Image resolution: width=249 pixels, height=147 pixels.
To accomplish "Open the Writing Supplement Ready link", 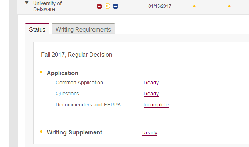I will pyautogui.click(x=150, y=133).
